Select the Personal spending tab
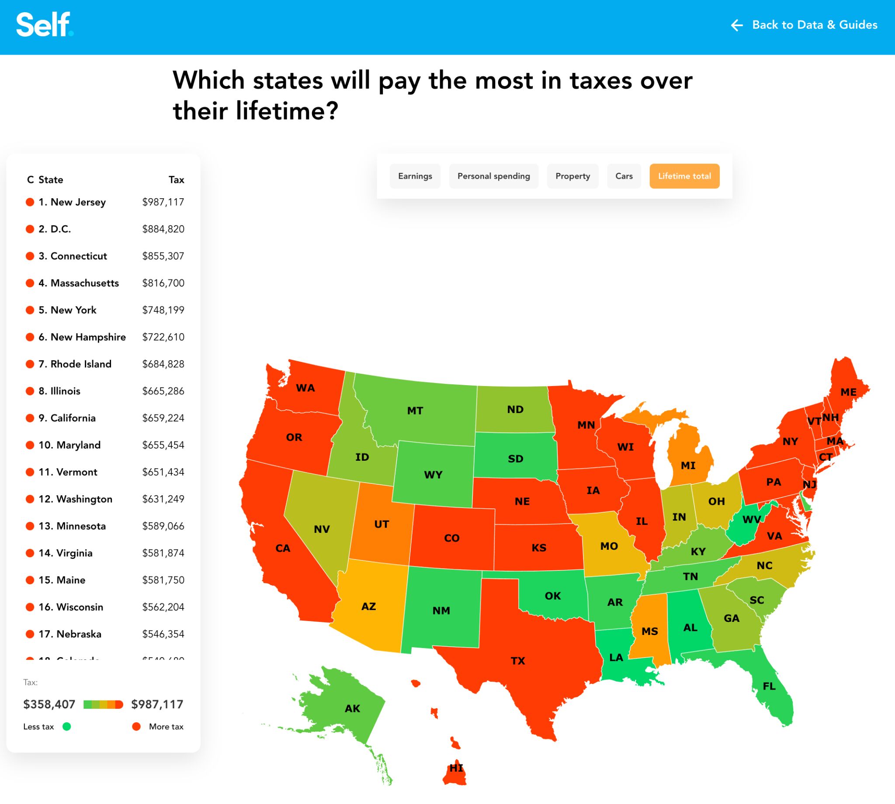The height and width of the screenshot is (804, 895). pyautogui.click(x=494, y=176)
